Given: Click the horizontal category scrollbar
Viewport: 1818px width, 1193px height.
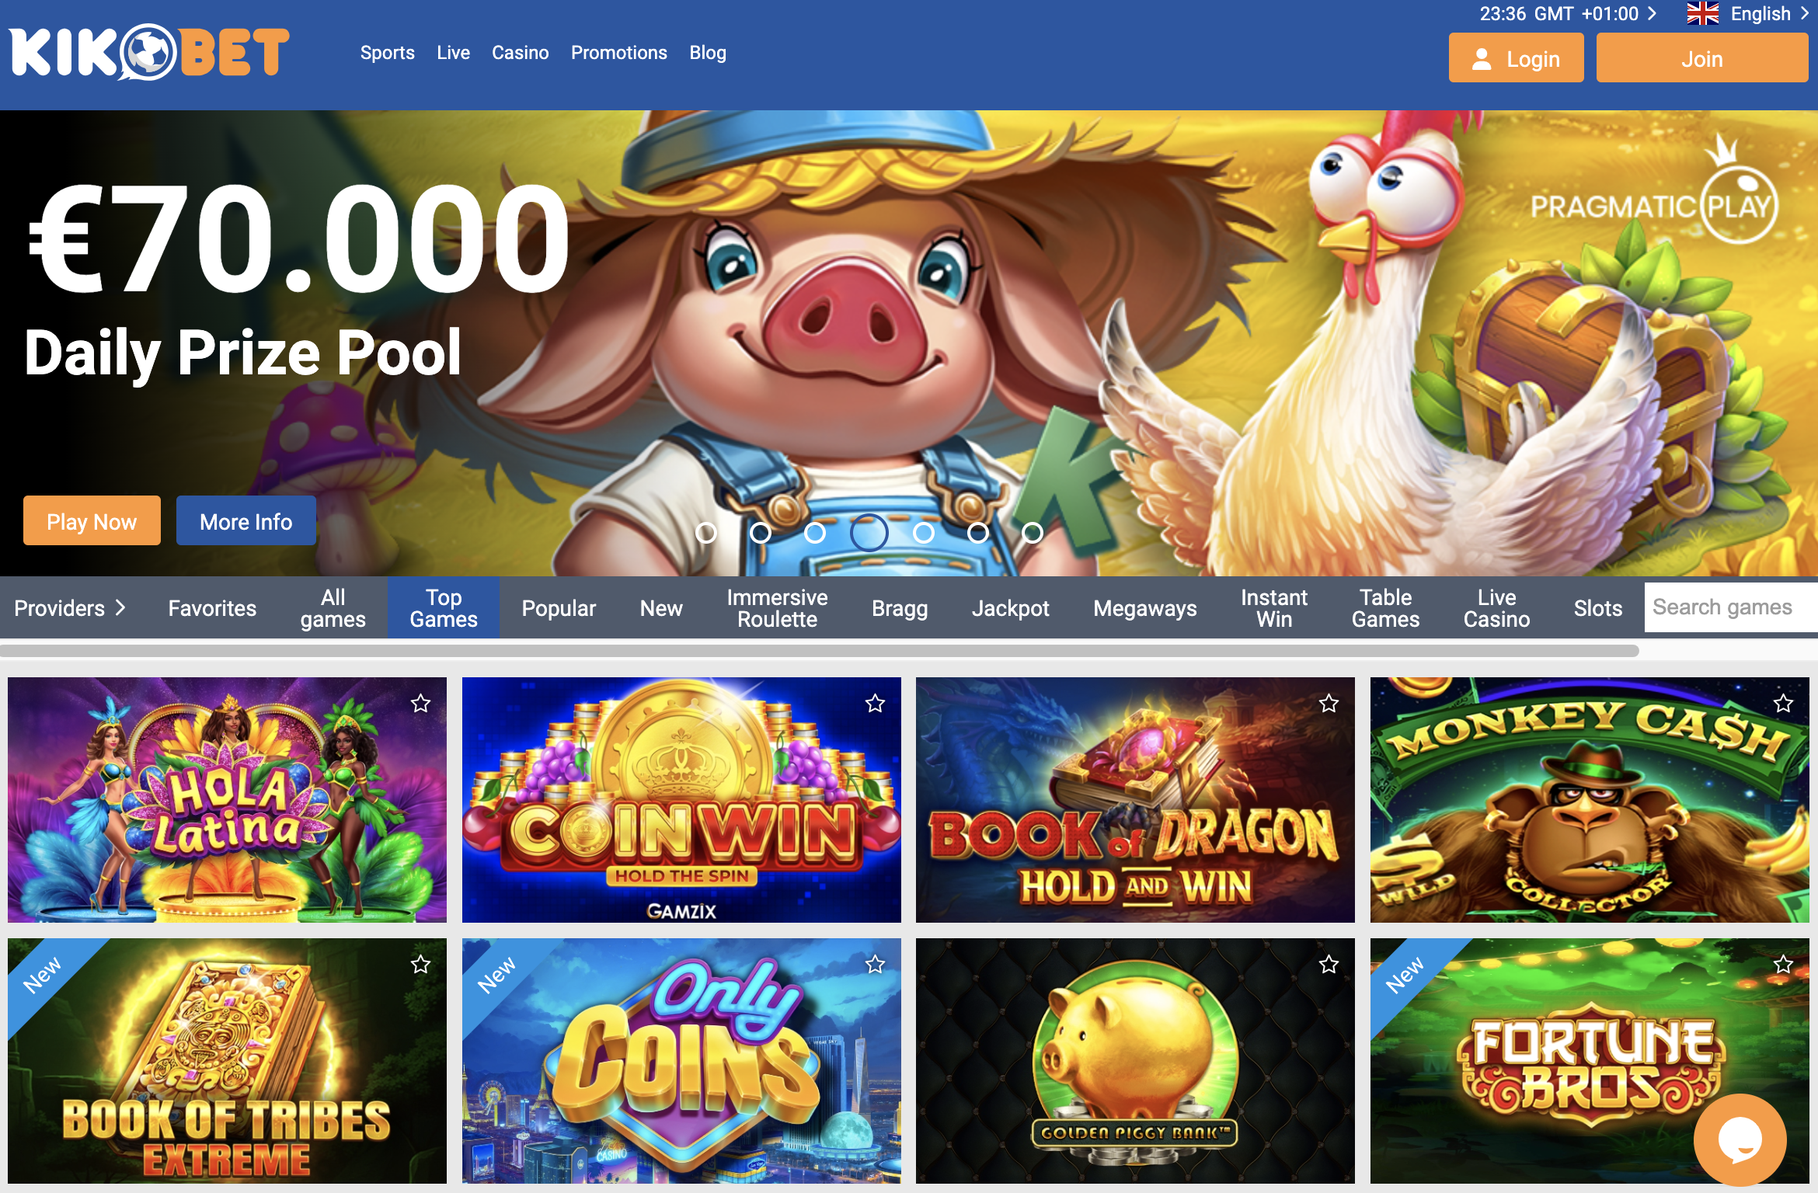Looking at the screenshot, I should click(820, 651).
